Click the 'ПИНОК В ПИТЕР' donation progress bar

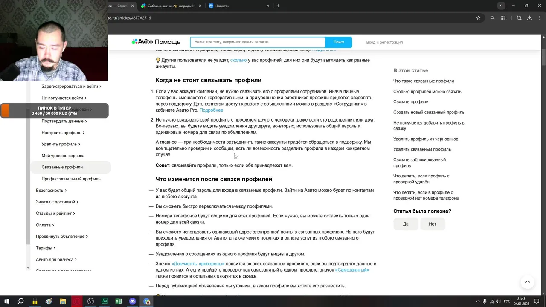(x=54, y=111)
